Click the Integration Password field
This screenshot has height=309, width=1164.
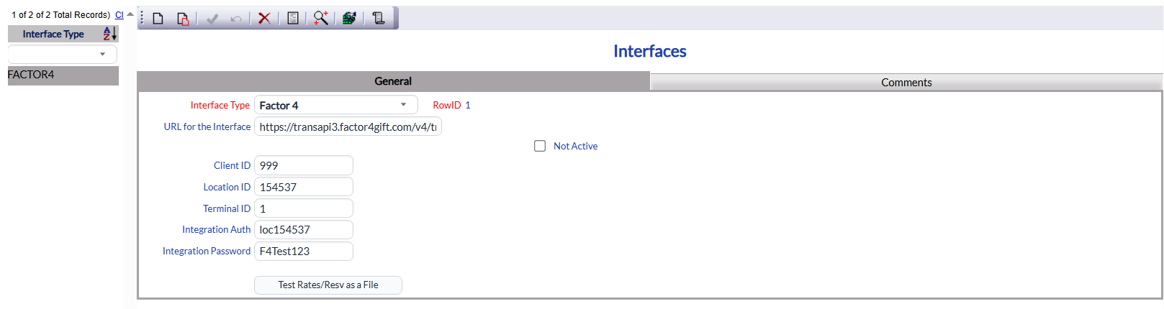[x=304, y=252]
